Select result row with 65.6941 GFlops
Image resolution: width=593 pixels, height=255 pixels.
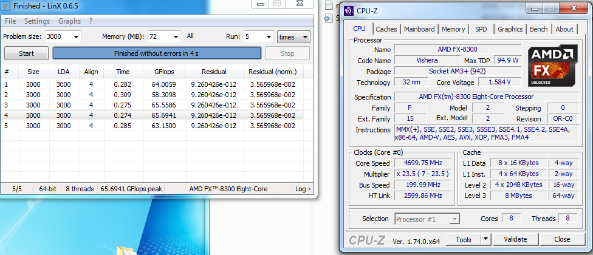pyautogui.click(x=151, y=115)
